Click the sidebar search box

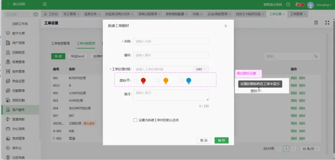point(18,15)
